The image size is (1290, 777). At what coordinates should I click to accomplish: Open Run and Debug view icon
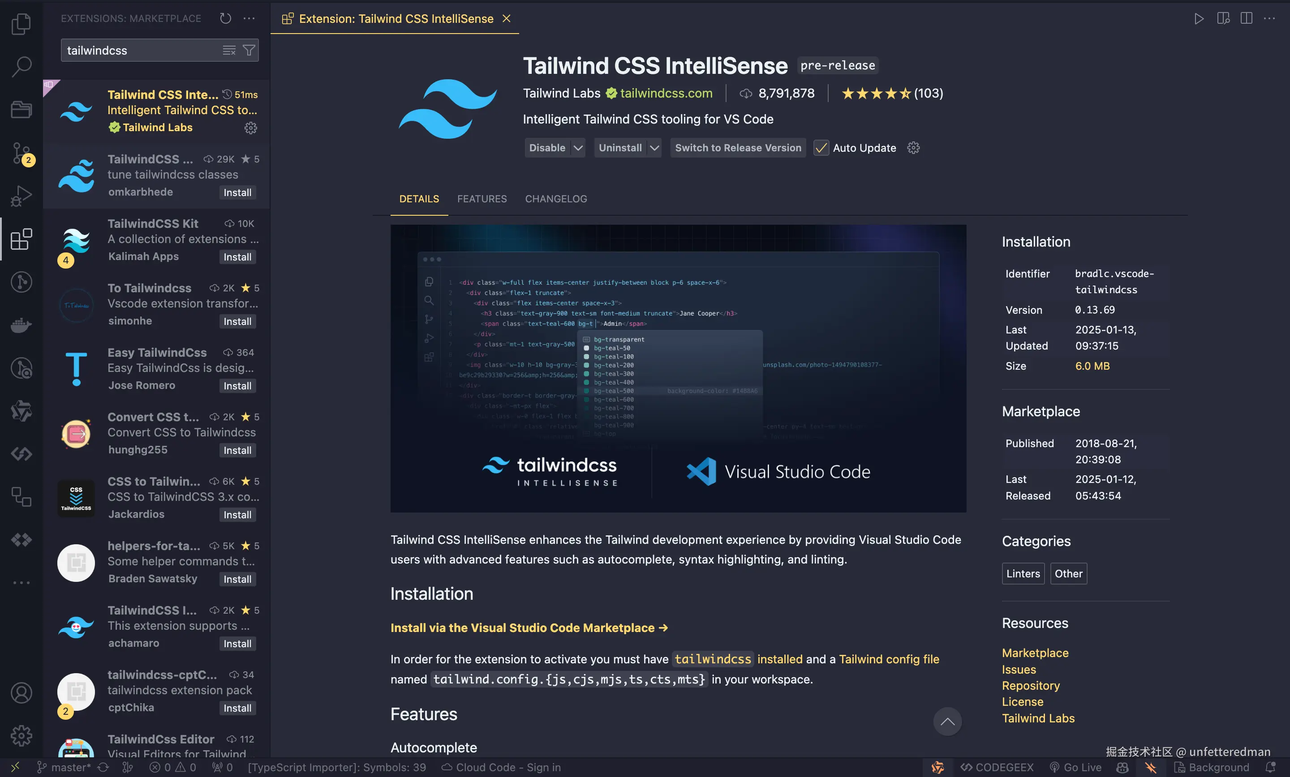coord(21,196)
